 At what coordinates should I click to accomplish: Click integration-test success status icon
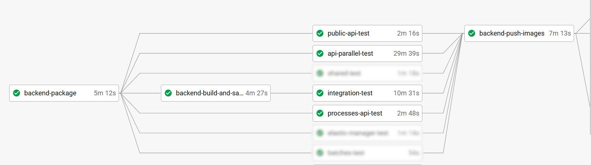click(x=320, y=93)
